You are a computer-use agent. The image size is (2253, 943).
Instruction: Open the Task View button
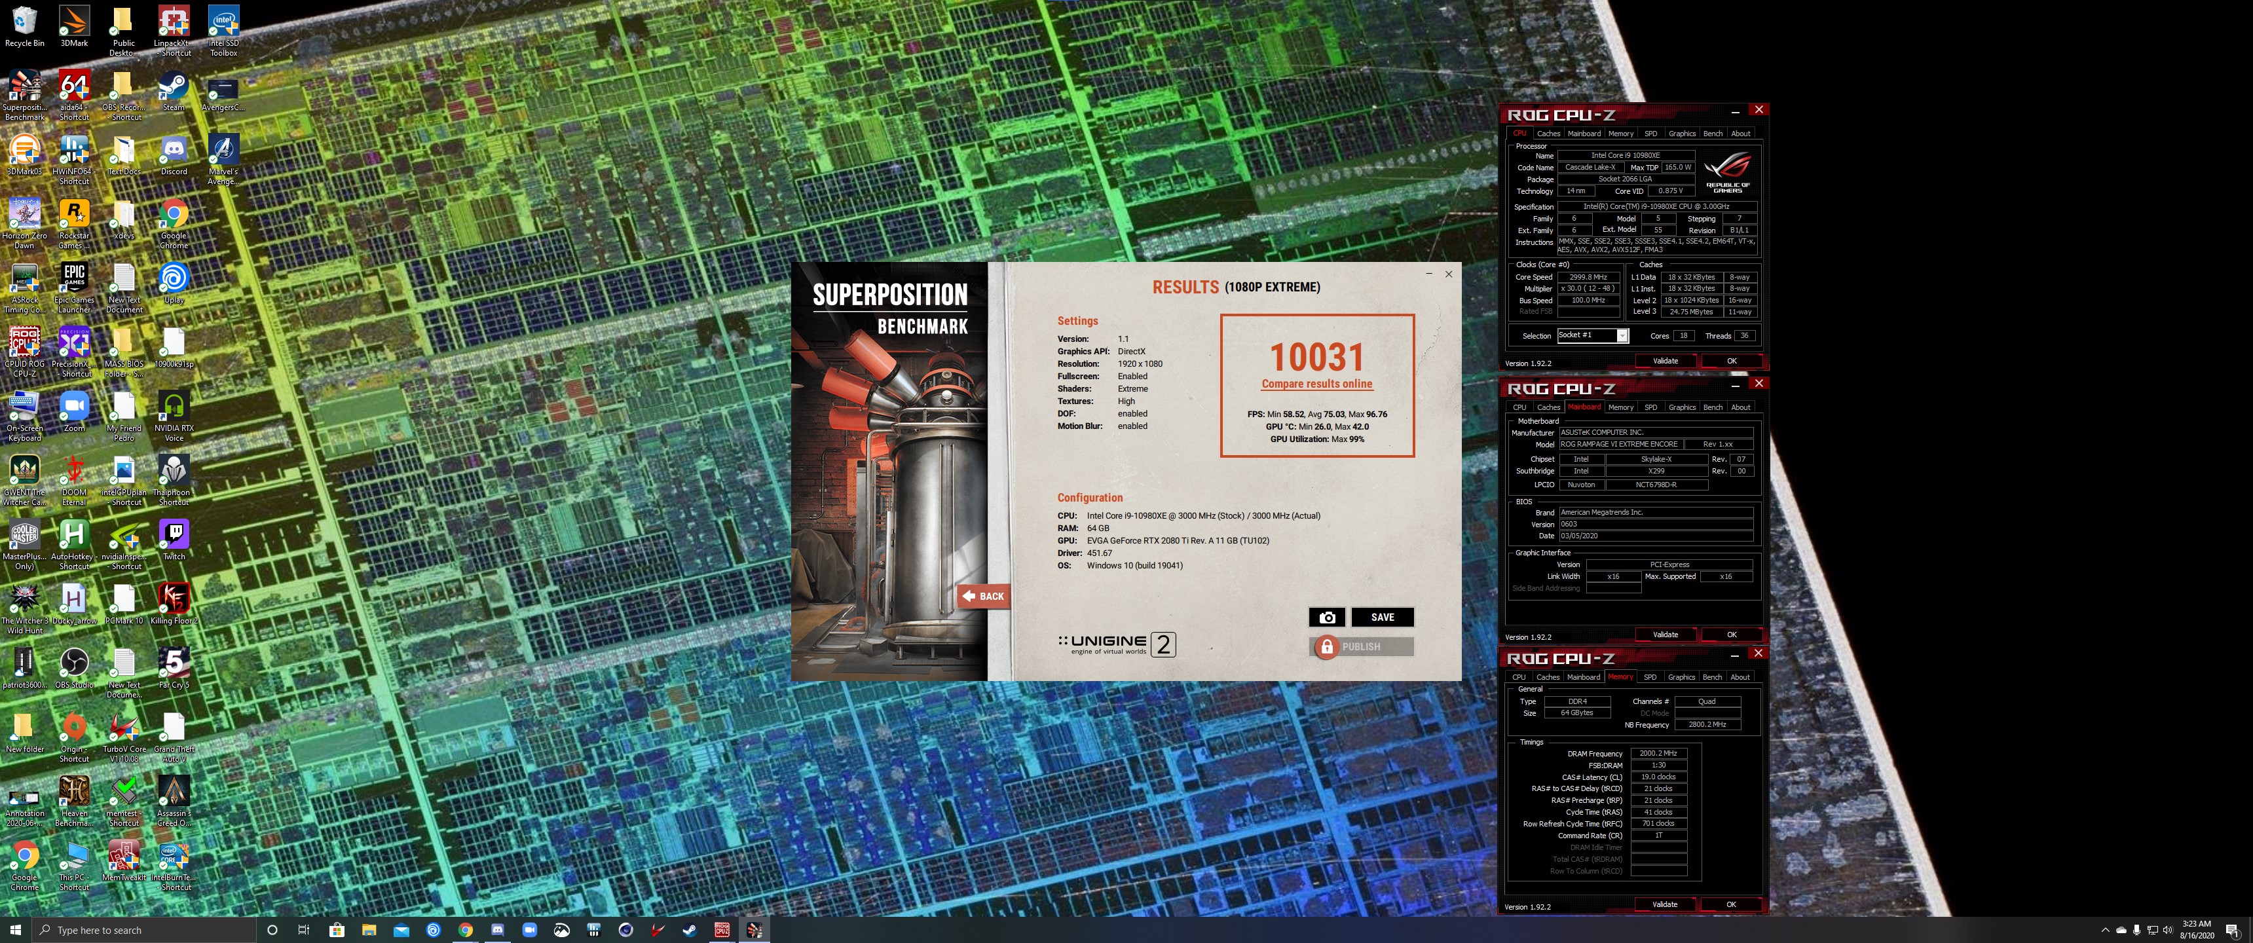pos(303,930)
